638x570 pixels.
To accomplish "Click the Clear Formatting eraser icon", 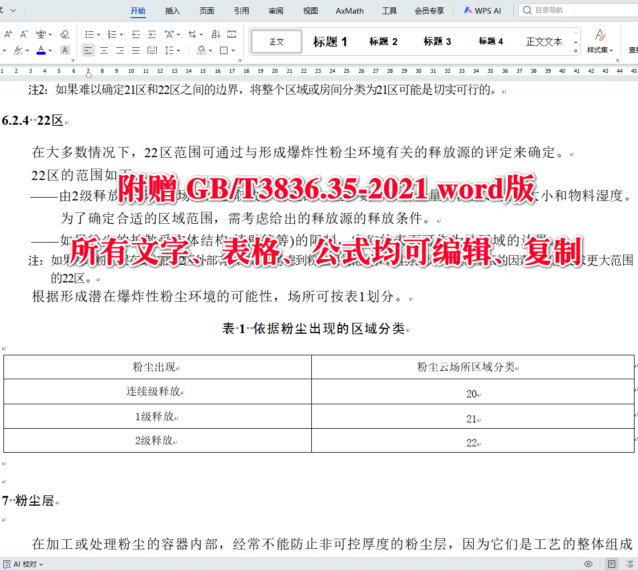I will [64, 34].
